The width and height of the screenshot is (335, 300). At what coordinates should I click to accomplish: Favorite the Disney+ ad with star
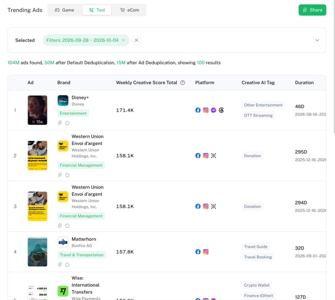point(67,123)
